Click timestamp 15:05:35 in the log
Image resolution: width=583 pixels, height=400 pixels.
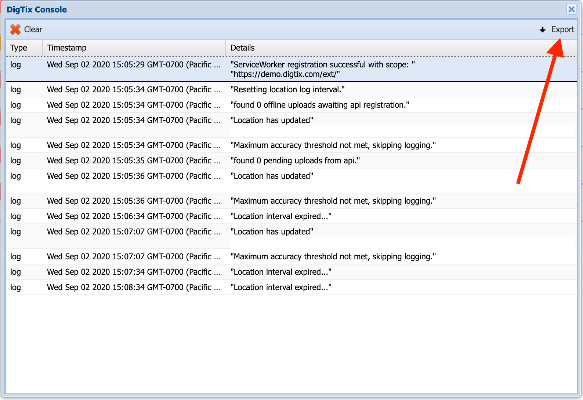[x=134, y=160]
